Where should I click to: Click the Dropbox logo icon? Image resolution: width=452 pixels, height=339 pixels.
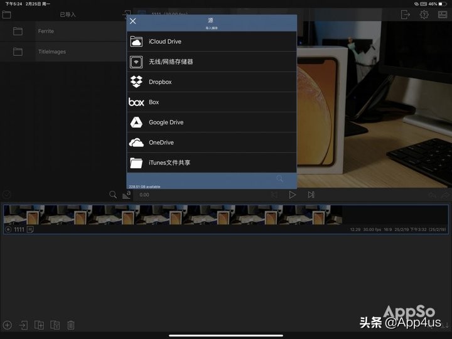136,82
